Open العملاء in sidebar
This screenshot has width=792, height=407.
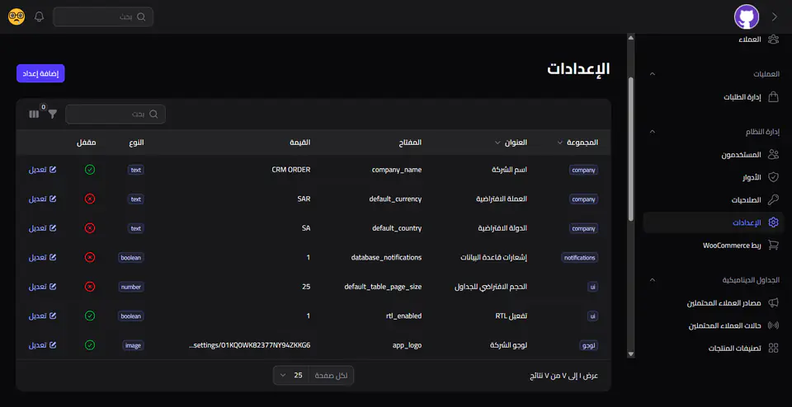pos(749,39)
